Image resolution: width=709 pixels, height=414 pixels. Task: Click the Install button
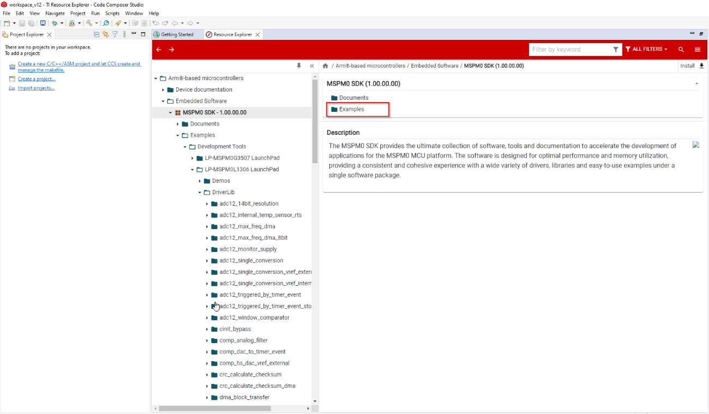692,66
